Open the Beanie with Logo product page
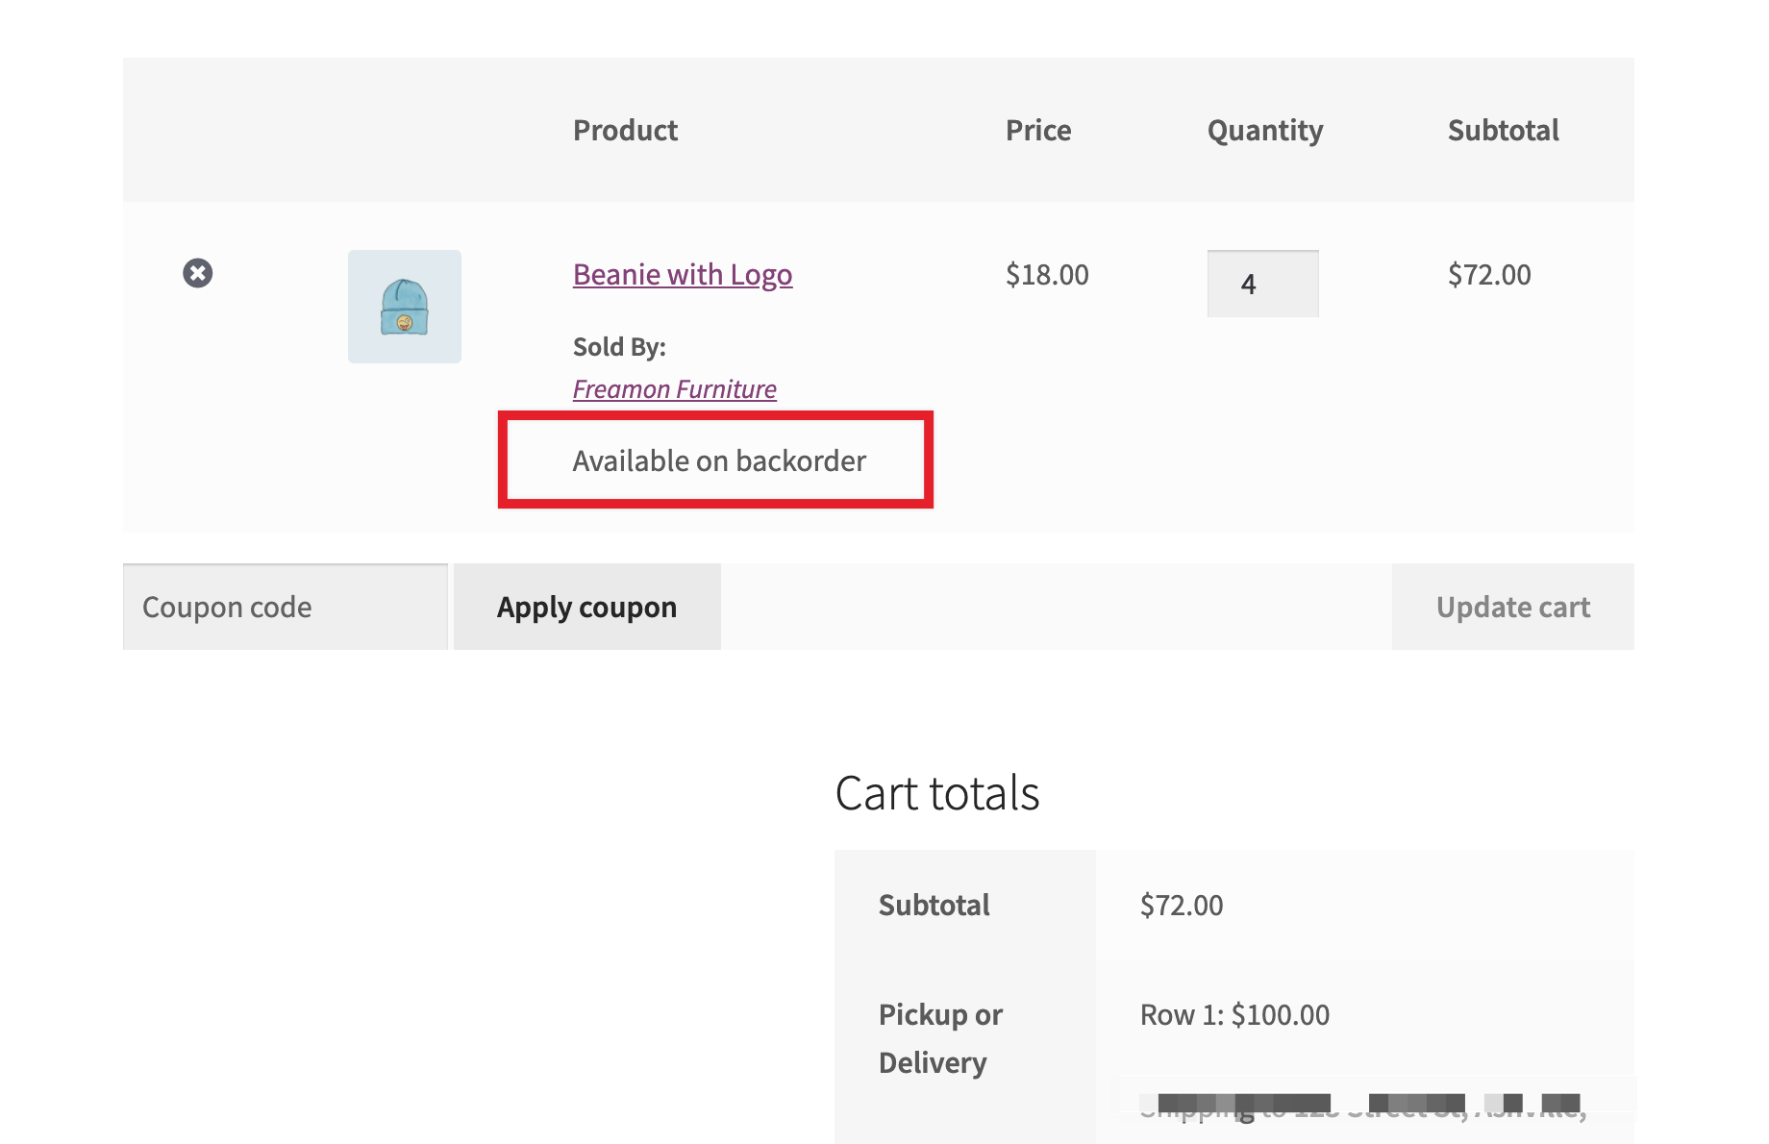1769x1144 pixels. pos(682,275)
